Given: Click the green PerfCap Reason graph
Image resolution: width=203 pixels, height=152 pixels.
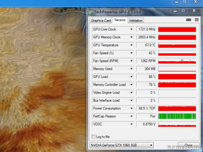Looking at the screenshot, I should tap(177, 116).
